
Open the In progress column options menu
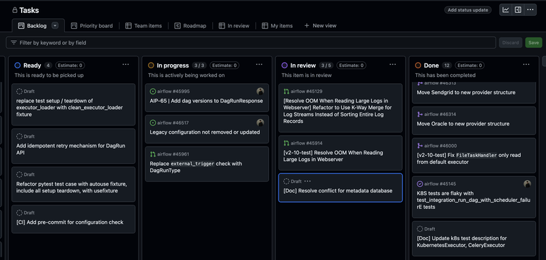pos(259,64)
